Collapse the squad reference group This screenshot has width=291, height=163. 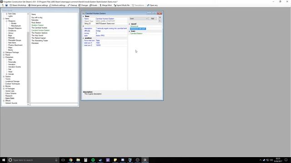click(130, 24)
